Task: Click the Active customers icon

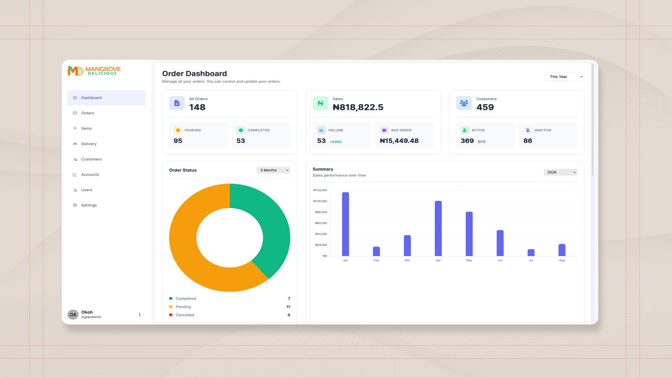Action: (x=465, y=130)
